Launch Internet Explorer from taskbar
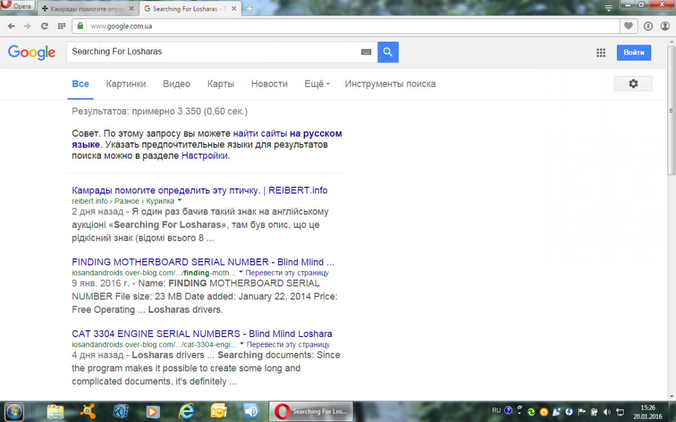Viewport: 676px width, 422px height. (186, 411)
